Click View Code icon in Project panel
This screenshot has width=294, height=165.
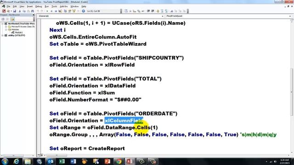pos(3,19)
